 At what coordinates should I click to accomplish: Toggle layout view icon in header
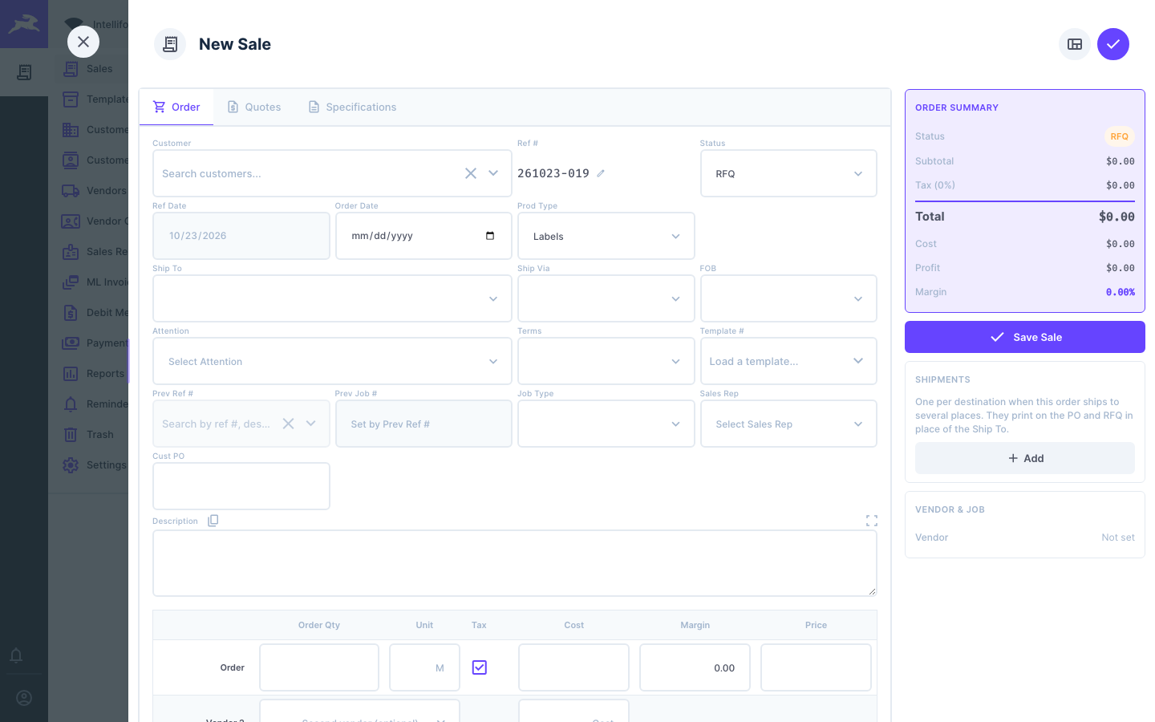click(x=1075, y=44)
